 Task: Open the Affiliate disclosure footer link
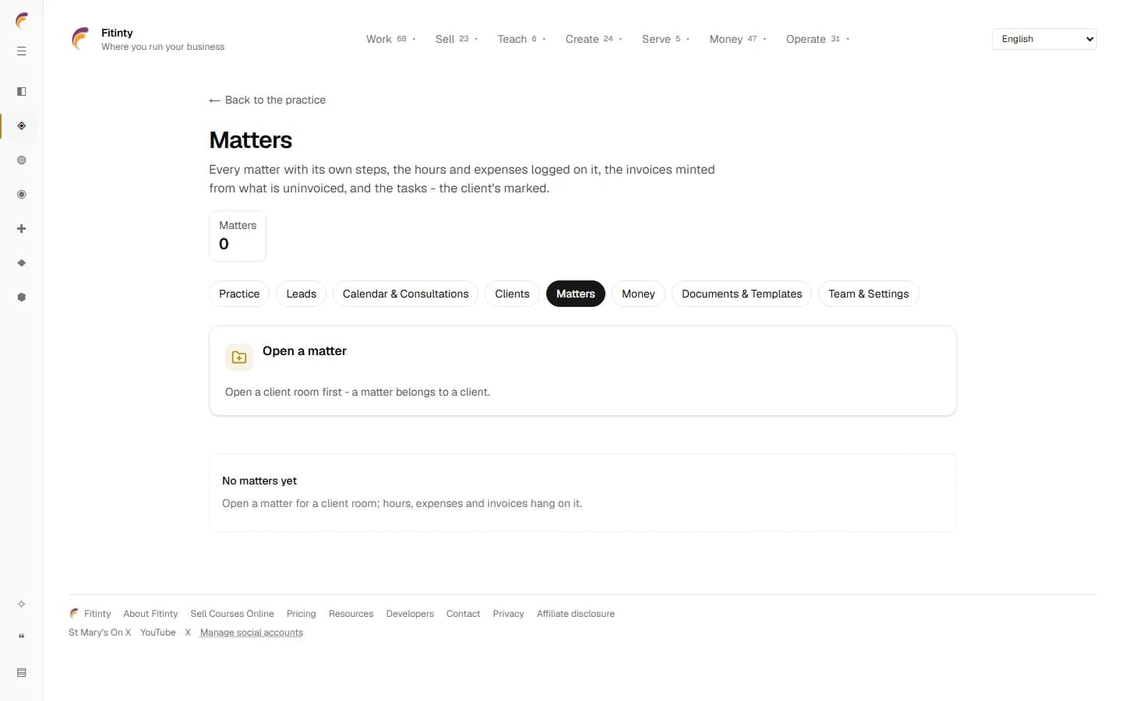tap(576, 614)
